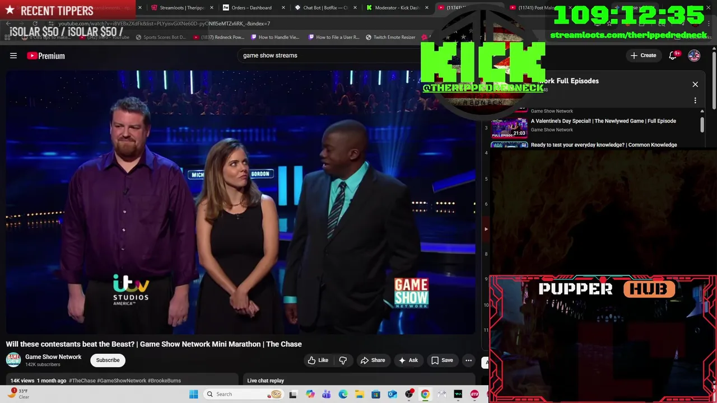Open How to File a User R... bookmark

(x=333, y=38)
